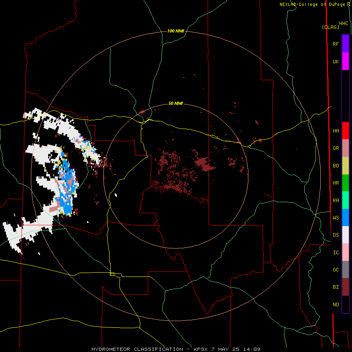Select the 'HA' legend label
The width and height of the screenshot is (352, 352).
336,131
